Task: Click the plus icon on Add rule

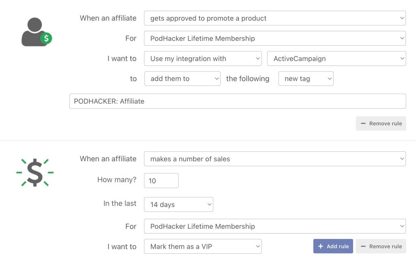Action: 321,247
